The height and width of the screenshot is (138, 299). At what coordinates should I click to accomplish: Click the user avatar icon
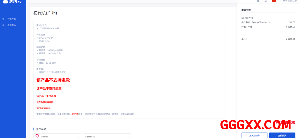tap(285, 1)
